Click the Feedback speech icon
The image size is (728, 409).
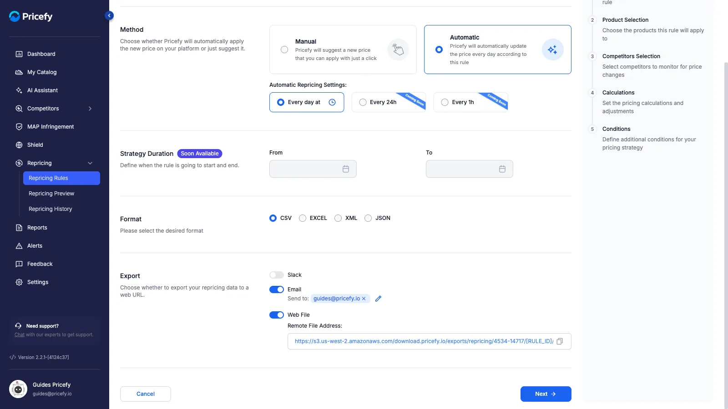(19, 264)
